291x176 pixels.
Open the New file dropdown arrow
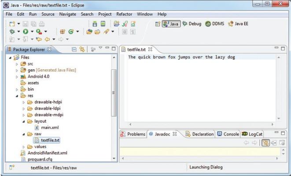click(x=18, y=24)
